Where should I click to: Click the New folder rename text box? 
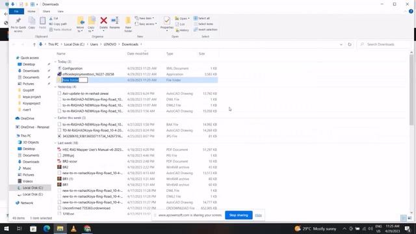pos(75,80)
